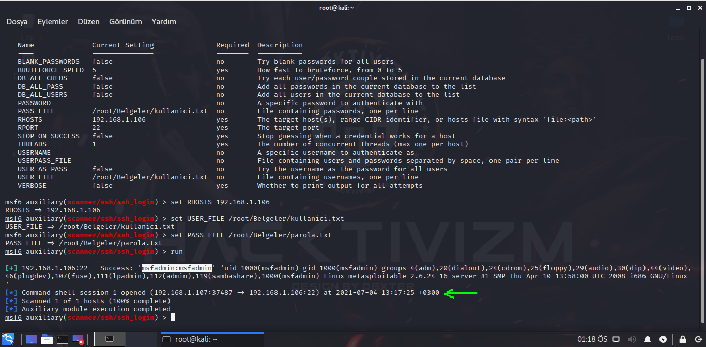Click 'Description' column header
This screenshot has height=347, width=706.
click(x=280, y=45)
